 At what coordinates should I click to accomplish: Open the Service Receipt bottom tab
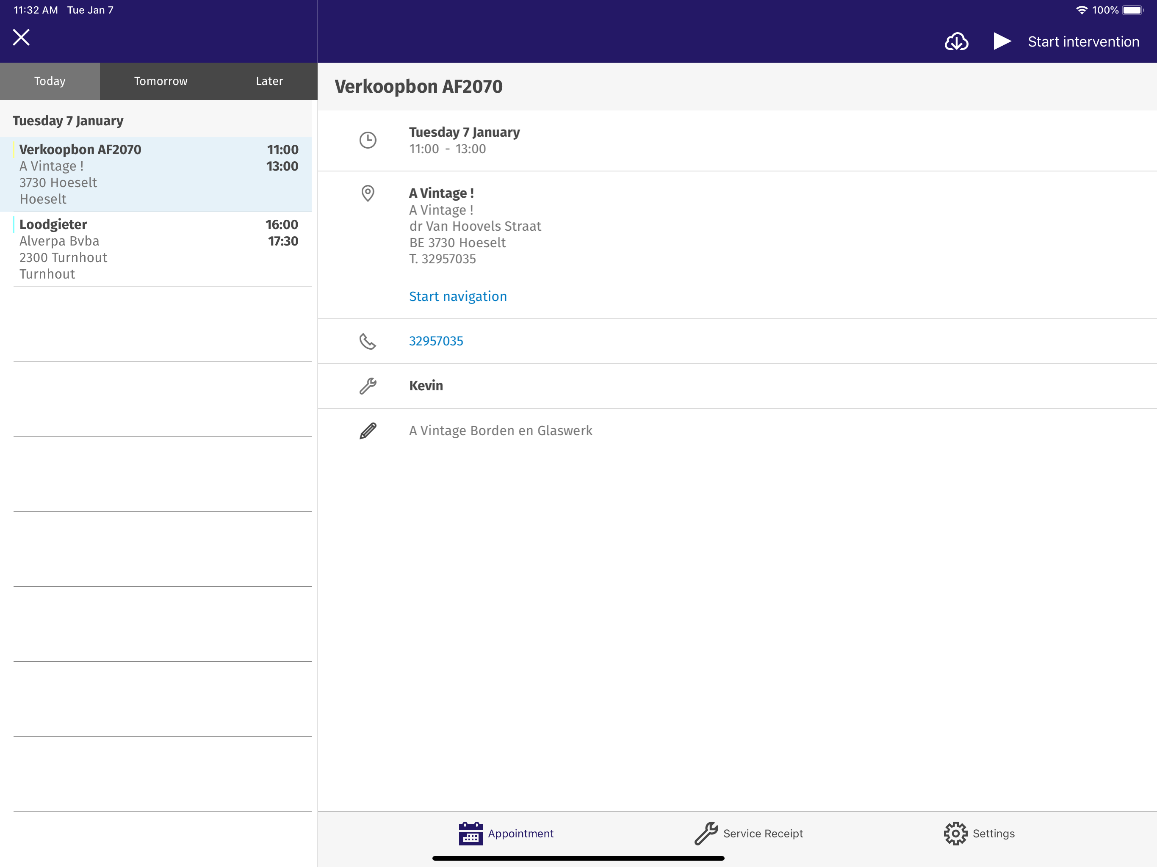[748, 834]
